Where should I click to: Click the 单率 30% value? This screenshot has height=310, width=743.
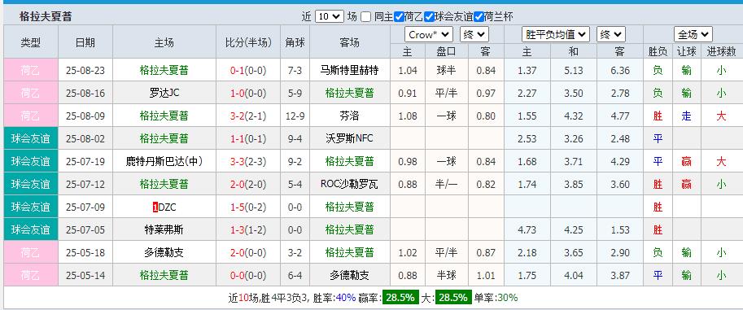tap(508, 298)
